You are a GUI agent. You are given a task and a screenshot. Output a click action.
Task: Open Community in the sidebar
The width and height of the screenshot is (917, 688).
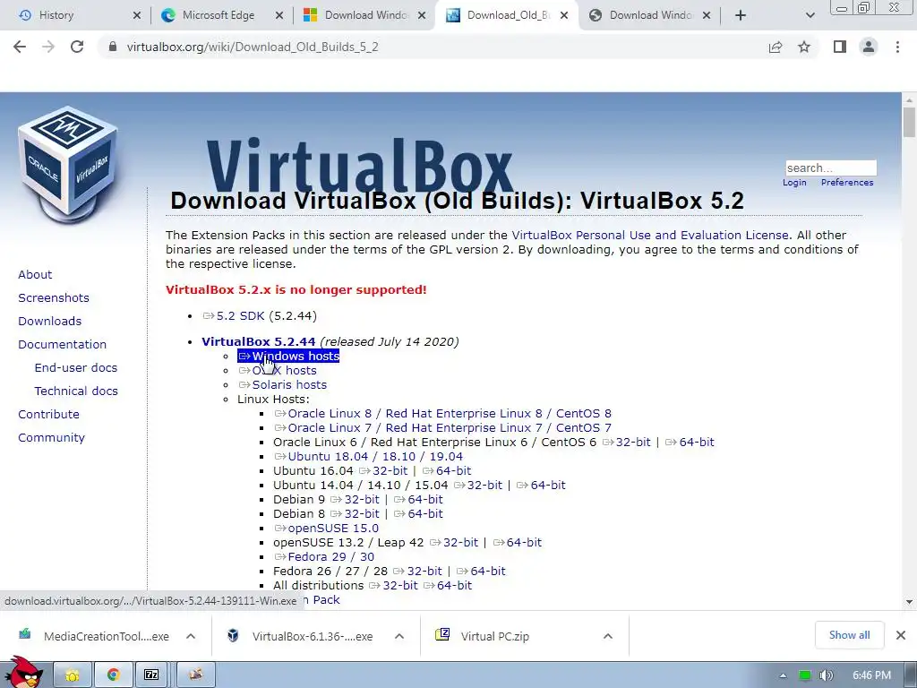pos(51,437)
